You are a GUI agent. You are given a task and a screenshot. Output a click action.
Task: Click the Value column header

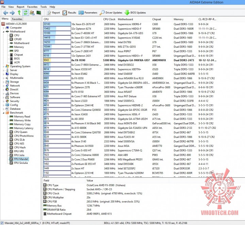click(127, 180)
